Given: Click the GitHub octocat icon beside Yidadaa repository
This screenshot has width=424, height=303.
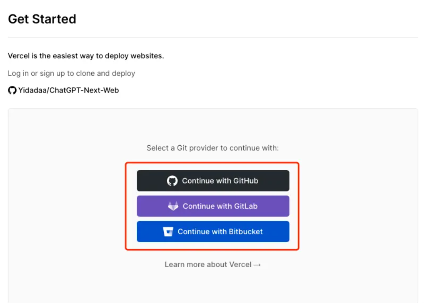Looking at the screenshot, I should point(12,90).
